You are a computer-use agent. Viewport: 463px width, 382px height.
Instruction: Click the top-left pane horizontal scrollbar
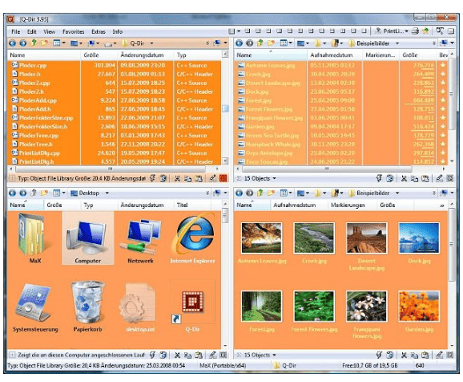(111, 169)
